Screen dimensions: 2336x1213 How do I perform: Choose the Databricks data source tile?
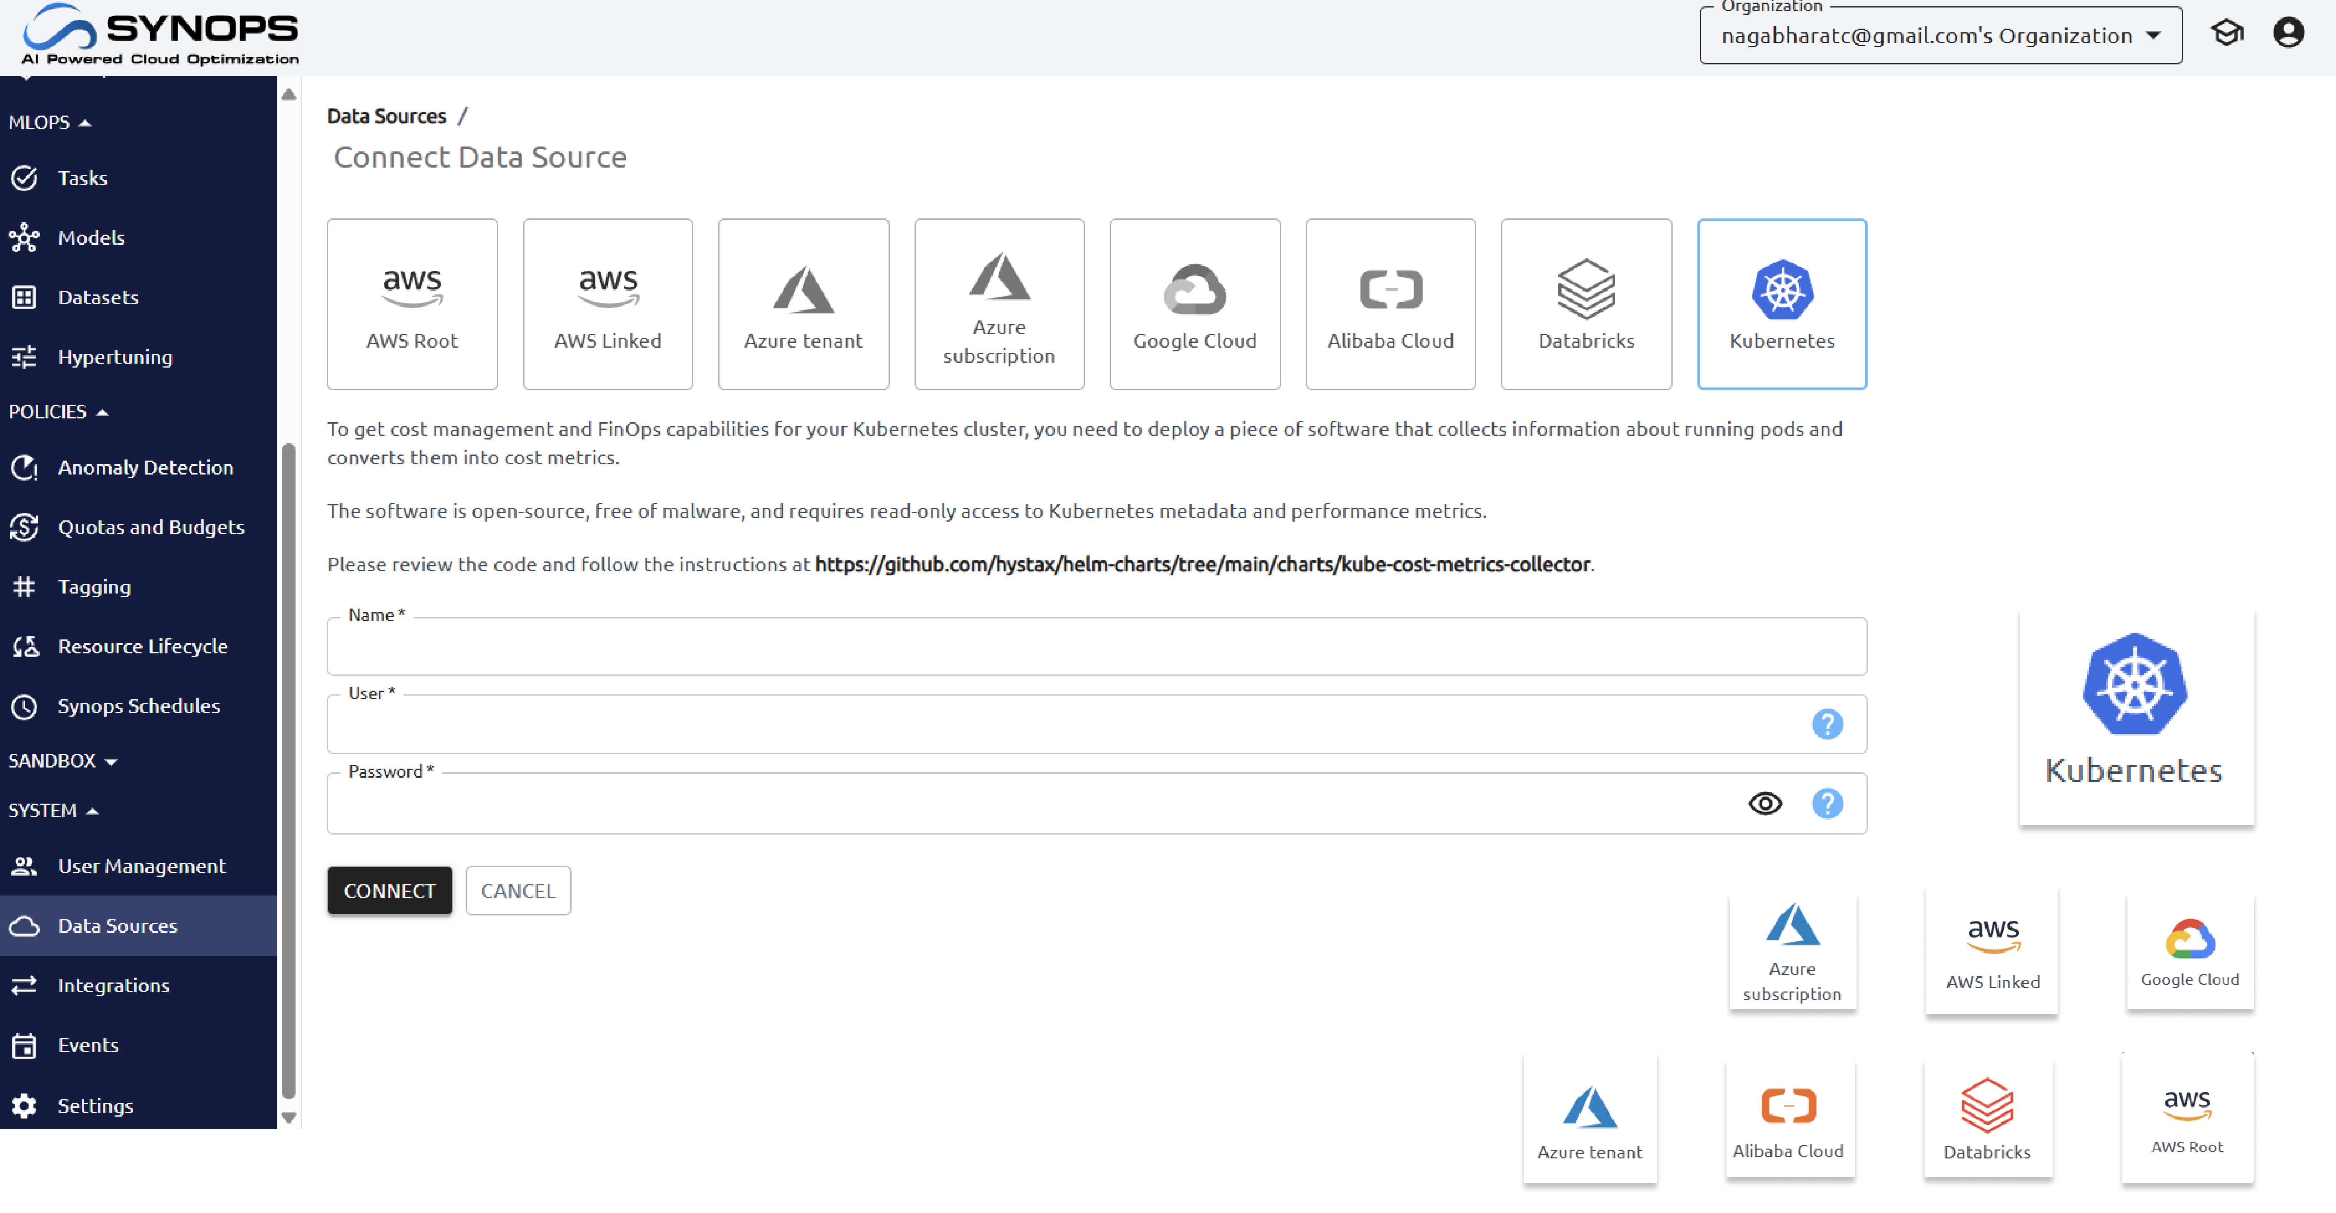point(1585,304)
